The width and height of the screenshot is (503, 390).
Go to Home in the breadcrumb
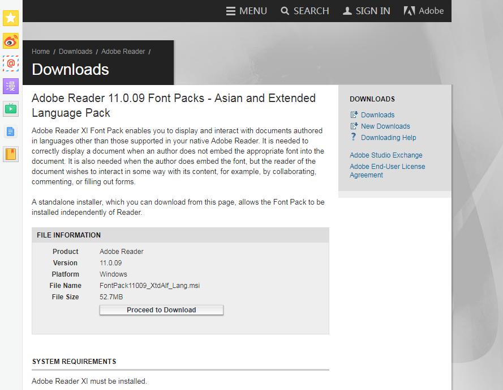tap(41, 52)
